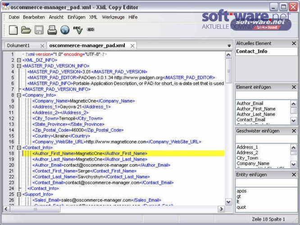Open the Ansicht menu

[x=56, y=17]
